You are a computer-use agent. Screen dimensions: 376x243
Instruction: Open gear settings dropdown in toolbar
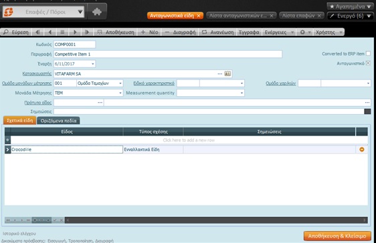[x=305, y=32]
